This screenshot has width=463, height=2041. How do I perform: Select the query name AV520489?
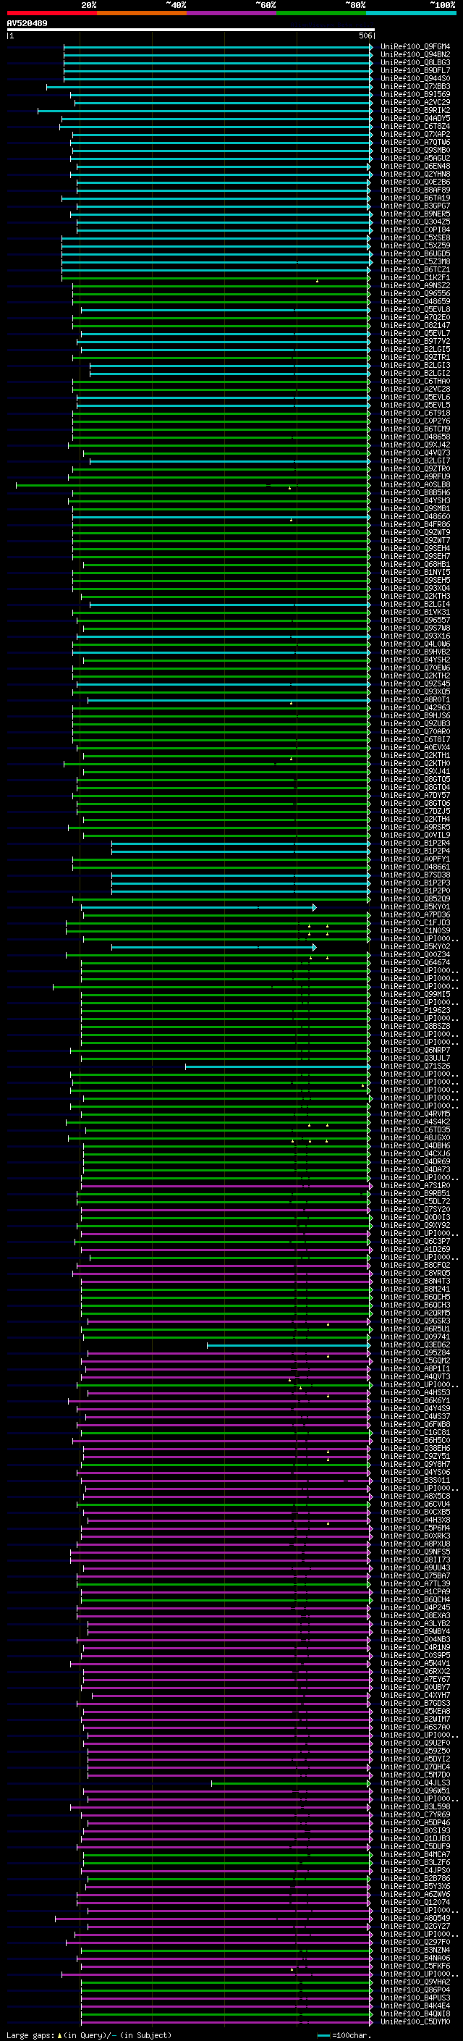[27, 24]
